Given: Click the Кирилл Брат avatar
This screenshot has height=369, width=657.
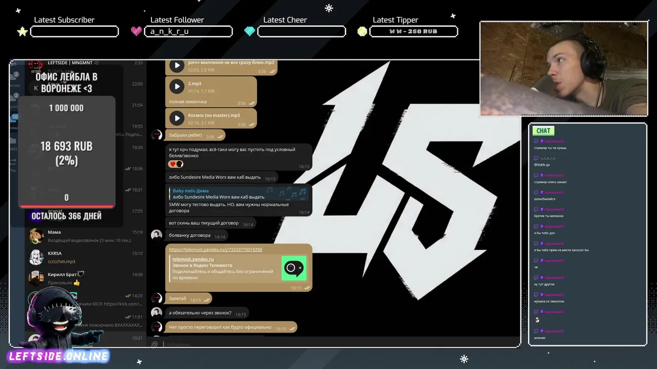Looking at the screenshot, I should [36, 278].
